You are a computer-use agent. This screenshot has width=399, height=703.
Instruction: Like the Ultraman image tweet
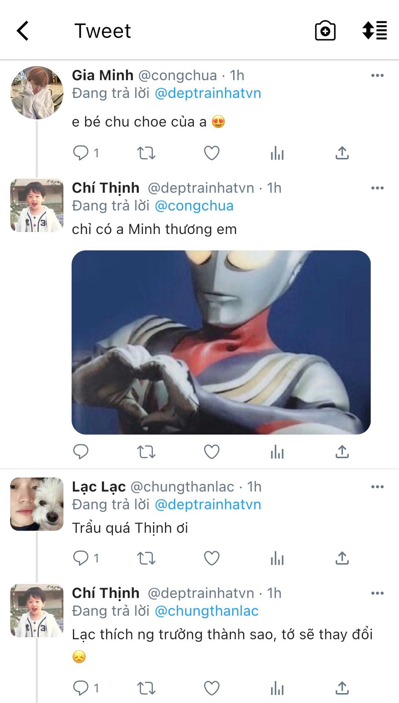212,452
